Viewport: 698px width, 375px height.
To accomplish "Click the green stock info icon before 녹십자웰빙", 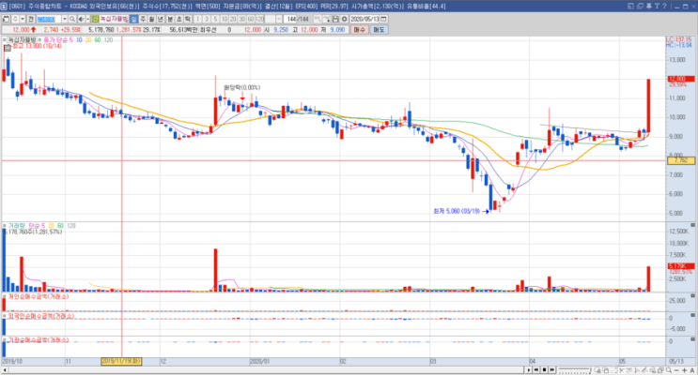I will click(x=94, y=19).
